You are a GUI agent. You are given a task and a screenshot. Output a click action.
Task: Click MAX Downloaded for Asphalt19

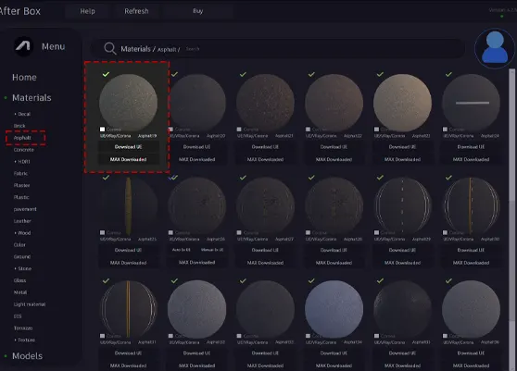128,159
